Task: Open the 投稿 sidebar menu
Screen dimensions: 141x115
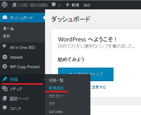Action: [14, 79]
